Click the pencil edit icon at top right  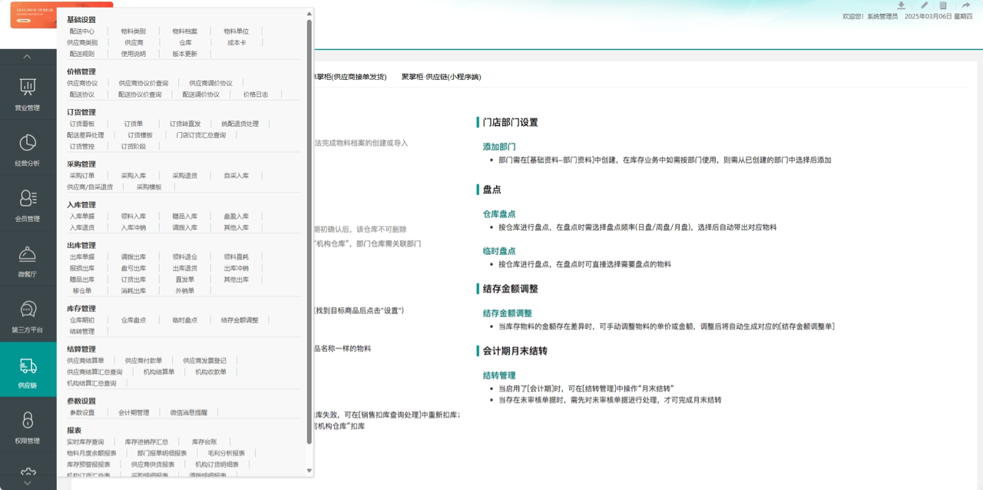tap(924, 5)
